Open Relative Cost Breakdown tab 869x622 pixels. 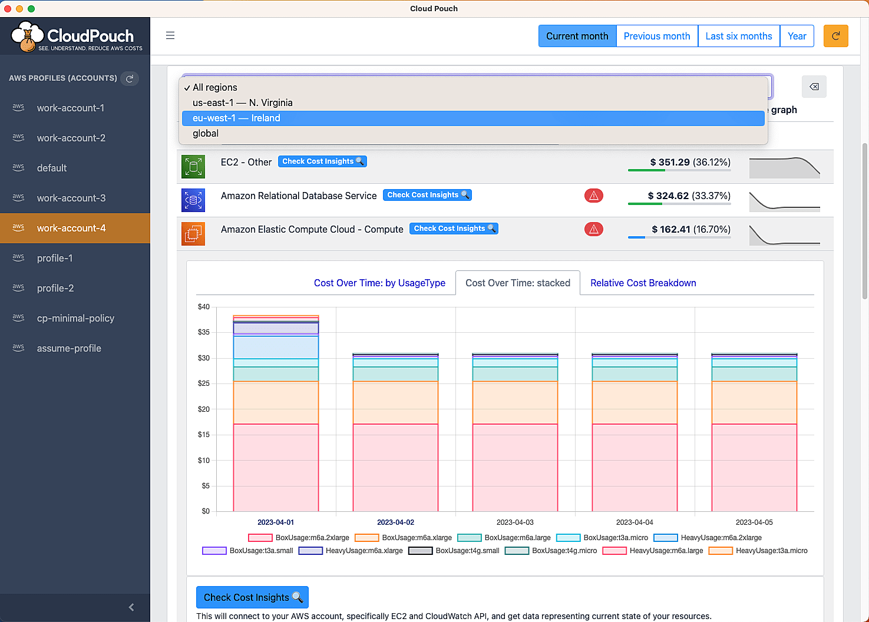coord(643,283)
